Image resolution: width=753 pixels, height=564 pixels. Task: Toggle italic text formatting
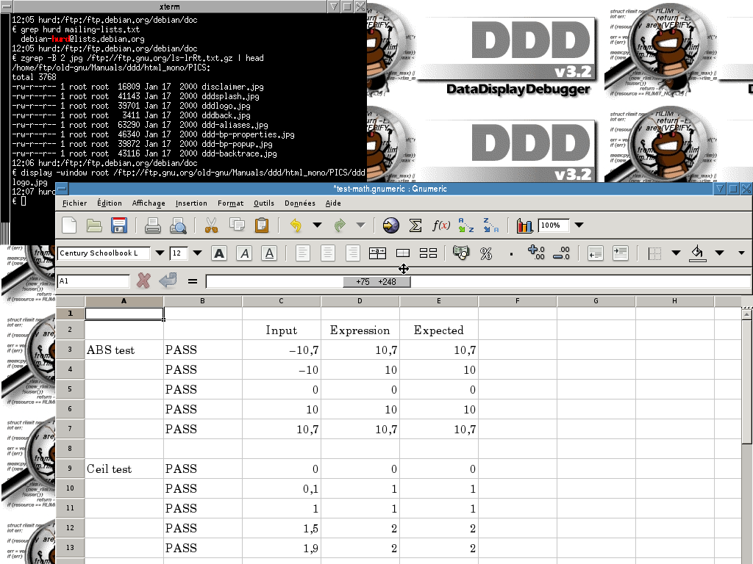(244, 253)
